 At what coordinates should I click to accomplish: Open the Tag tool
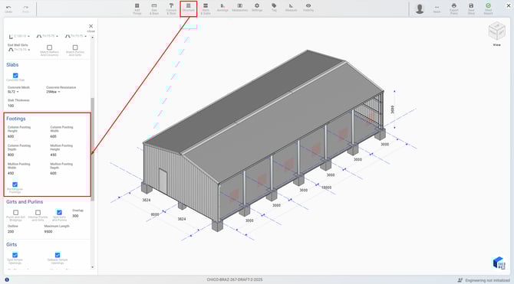pyautogui.click(x=274, y=8)
